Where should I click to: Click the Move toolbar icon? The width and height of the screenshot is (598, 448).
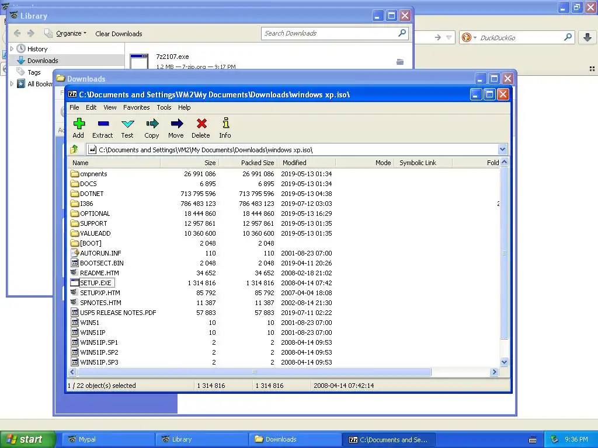point(176,124)
